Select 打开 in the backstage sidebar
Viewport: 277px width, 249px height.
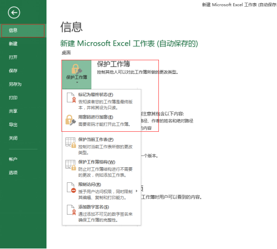[13, 57]
